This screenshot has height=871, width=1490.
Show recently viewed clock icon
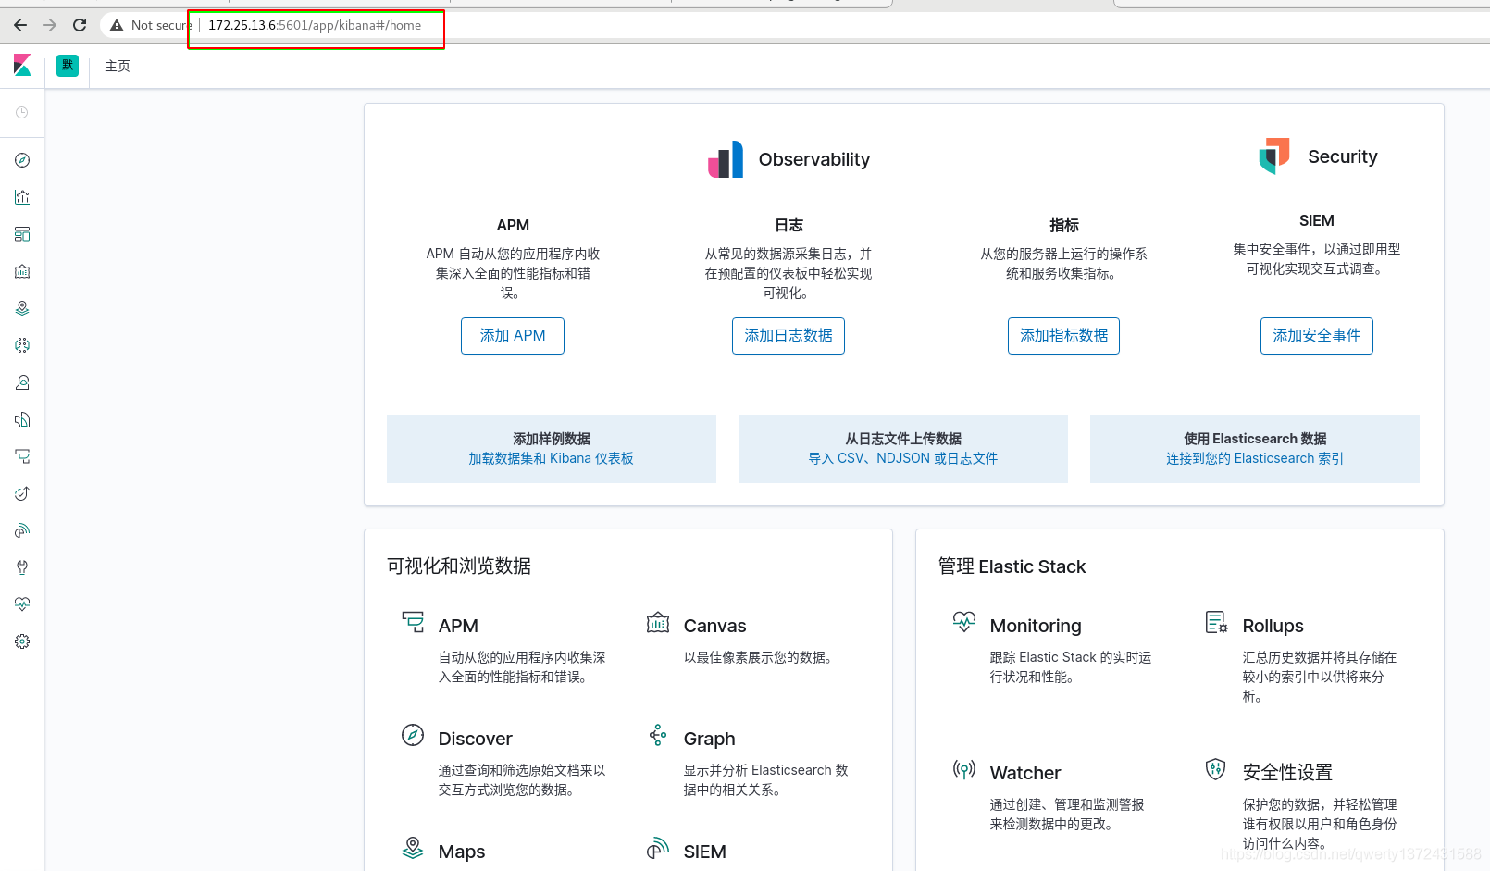[22, 112]
